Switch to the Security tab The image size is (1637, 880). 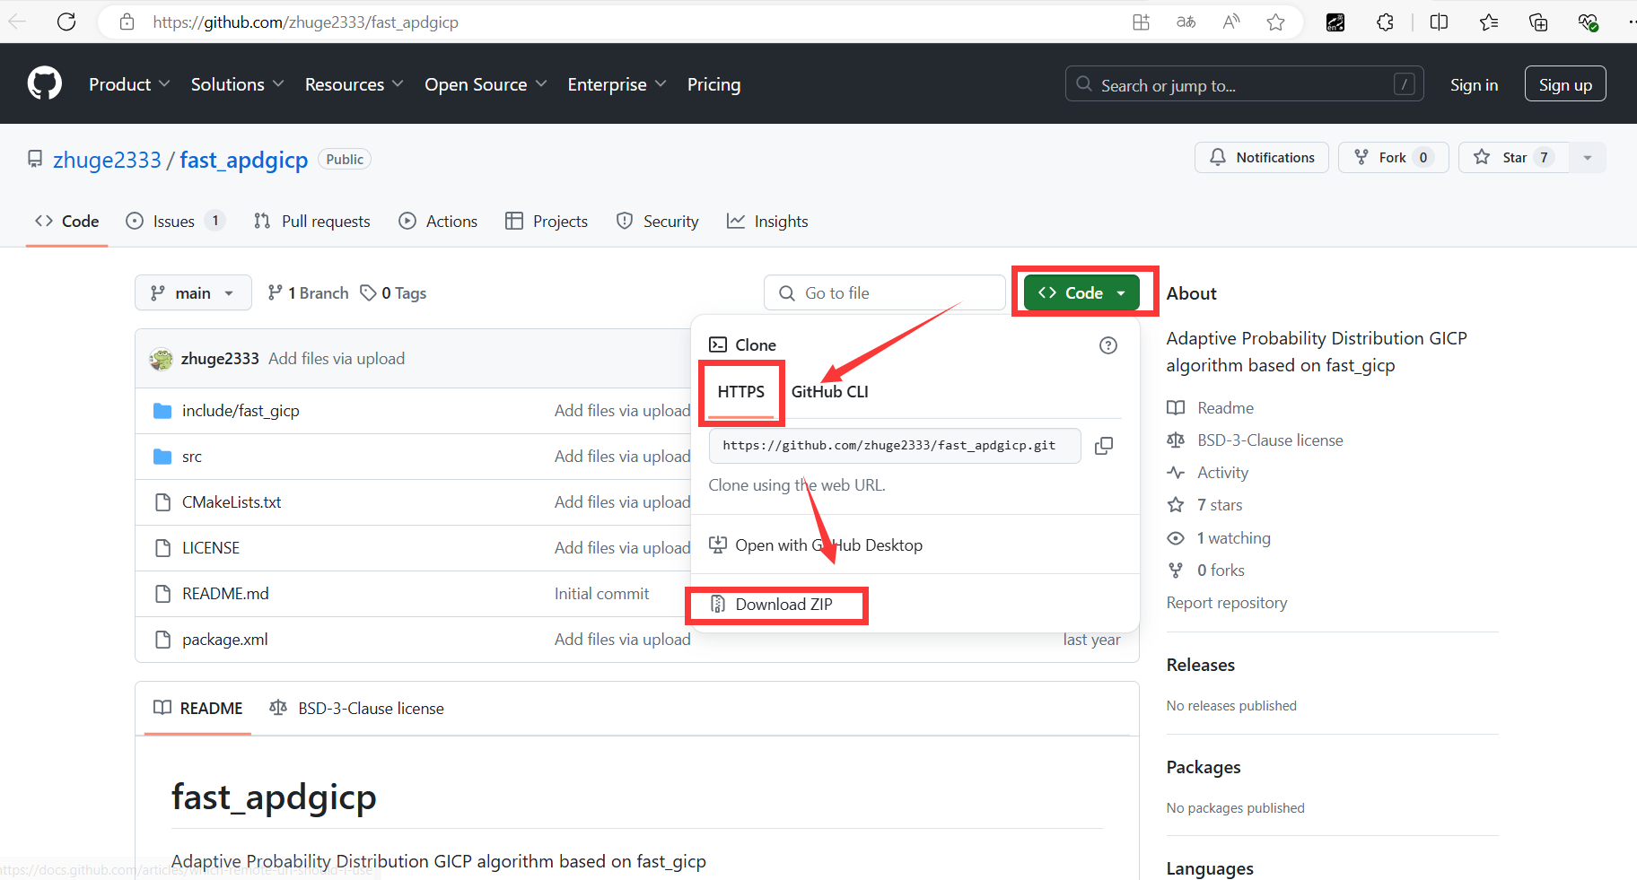[657, 221]
